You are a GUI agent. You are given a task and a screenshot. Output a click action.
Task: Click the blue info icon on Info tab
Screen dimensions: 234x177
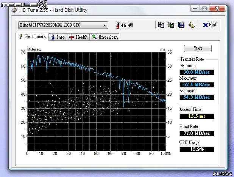[53, 37]
